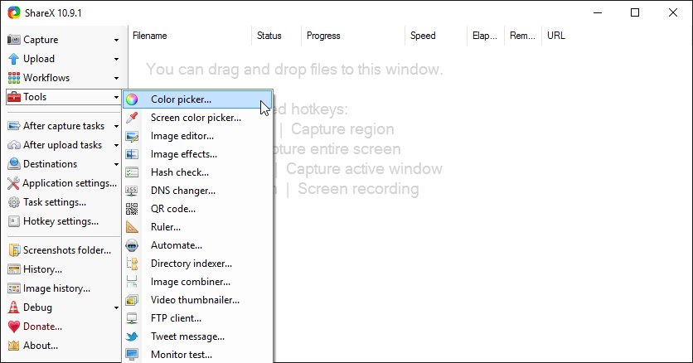The width and height of the screenshot is (693, 363).
Task: Click the QR code icon
Action: tap(132, 209)
